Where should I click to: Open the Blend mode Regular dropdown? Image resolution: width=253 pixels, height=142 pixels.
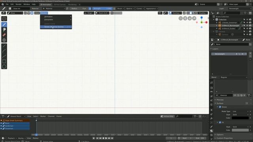[234, 77]
